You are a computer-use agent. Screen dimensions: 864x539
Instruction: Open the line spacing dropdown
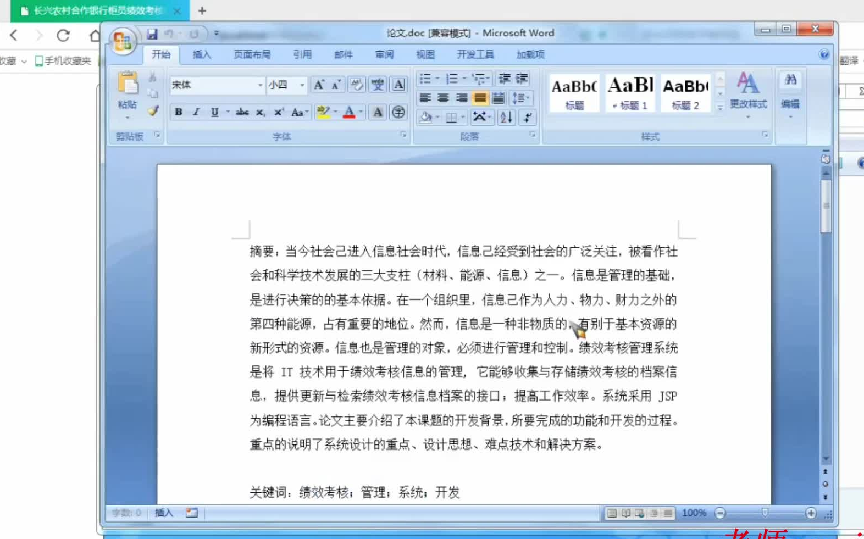[520, 98]
